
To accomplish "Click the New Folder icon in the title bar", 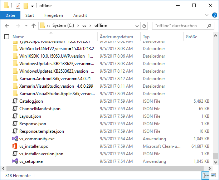I will pyautogui.click(x=26, y=6).
